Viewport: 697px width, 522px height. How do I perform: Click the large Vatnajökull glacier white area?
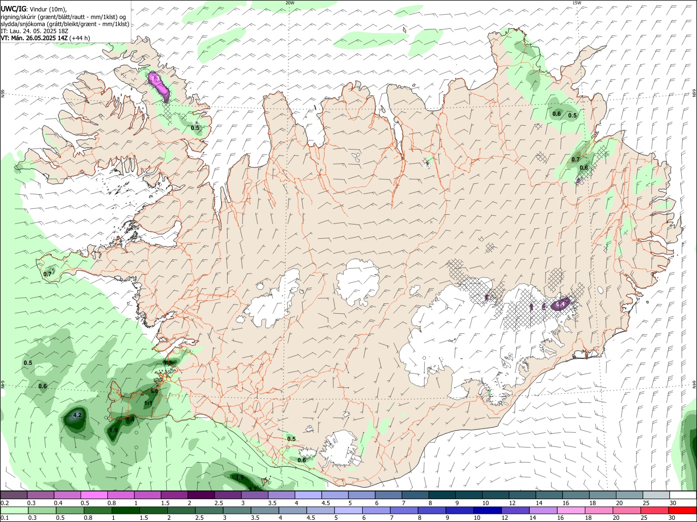tap(479, 343)
